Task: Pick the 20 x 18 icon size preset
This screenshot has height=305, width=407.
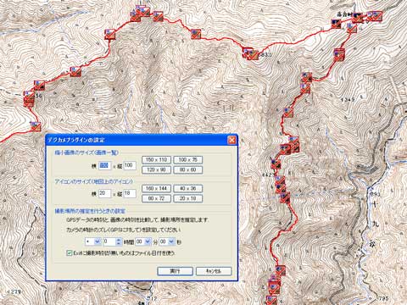Action: click(187, 198)
